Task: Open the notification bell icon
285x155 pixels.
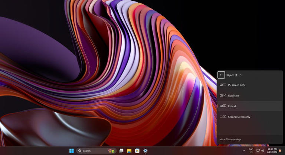Action: click(280, 151)
